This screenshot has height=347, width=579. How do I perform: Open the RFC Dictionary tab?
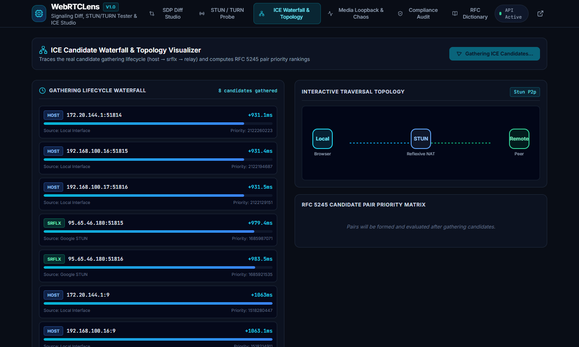tap(470, 14)
